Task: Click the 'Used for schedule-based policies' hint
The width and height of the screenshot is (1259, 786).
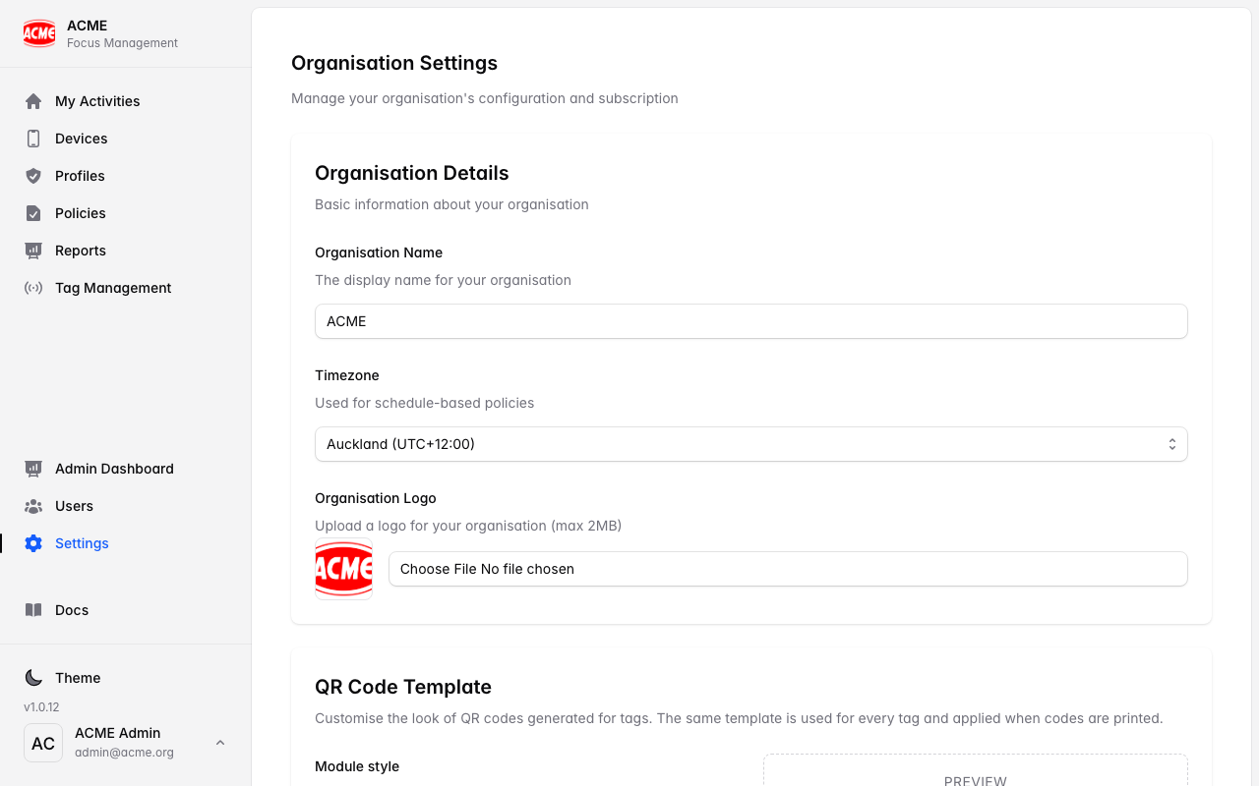Action: 425,403
